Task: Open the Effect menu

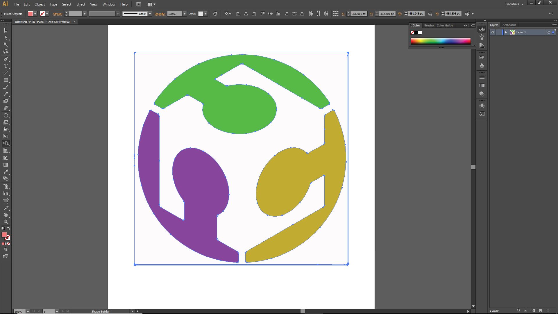Action: [81, 4]
